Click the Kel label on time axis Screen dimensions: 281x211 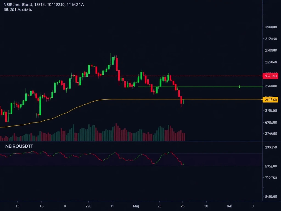coord(229,206)
